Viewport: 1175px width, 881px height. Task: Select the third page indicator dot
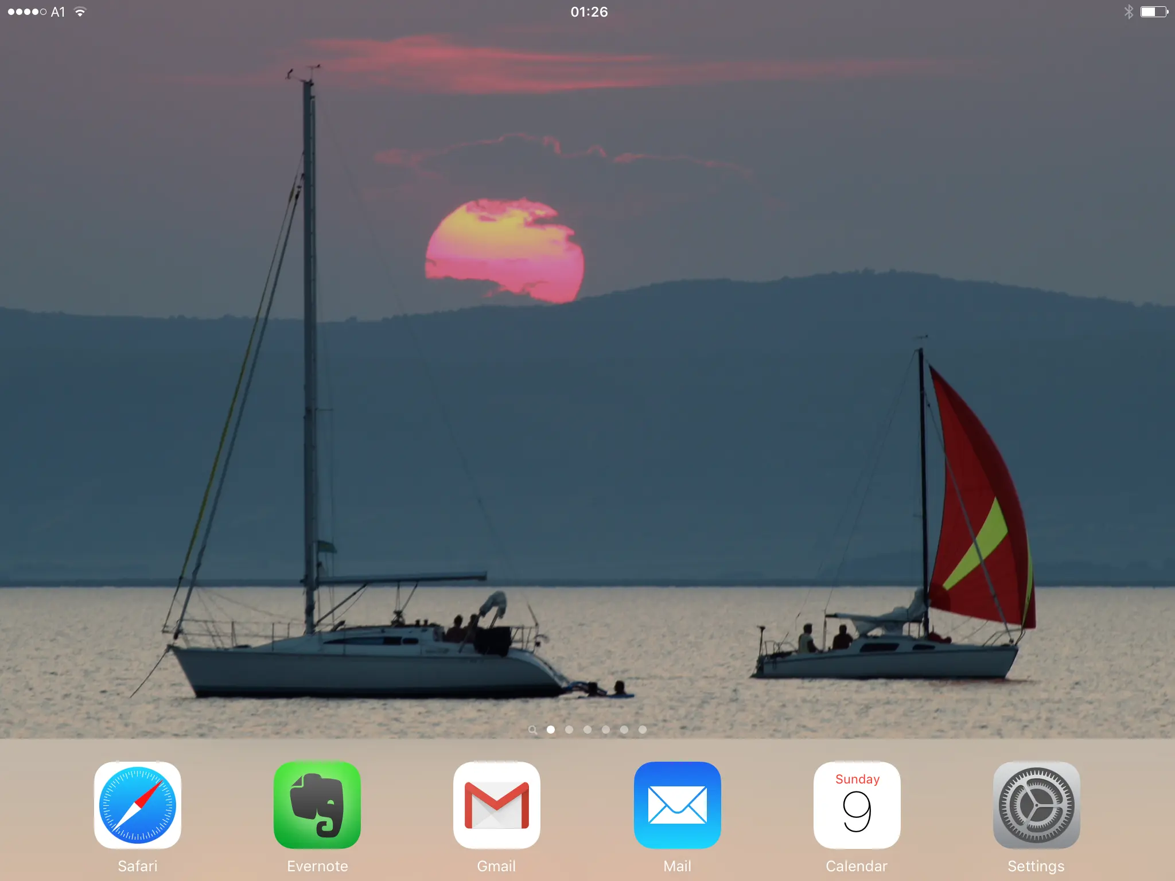point(587,730)
